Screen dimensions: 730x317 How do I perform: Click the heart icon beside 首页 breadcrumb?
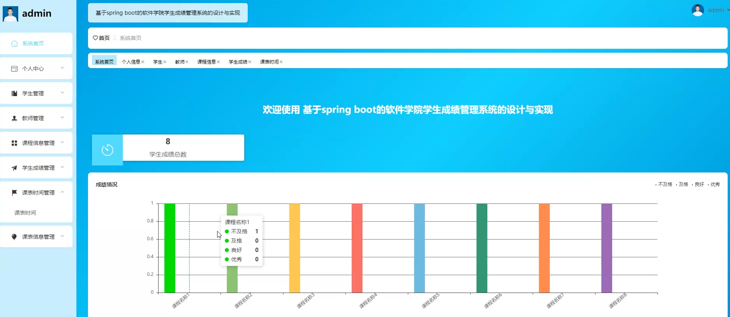(x=95, y=38)
